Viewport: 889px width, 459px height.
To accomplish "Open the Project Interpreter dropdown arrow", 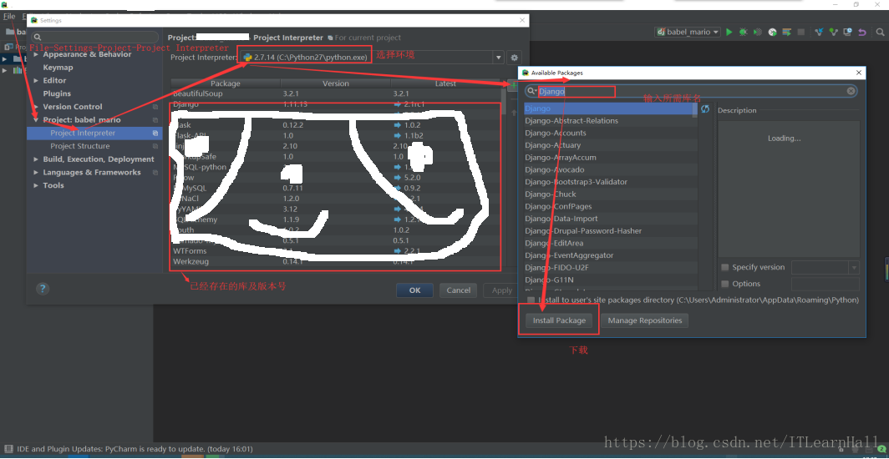I will coord(498,57).
